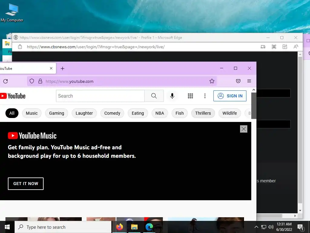Open File Explorer from the taskbar
Screen dimensions: 310x233
134,227
